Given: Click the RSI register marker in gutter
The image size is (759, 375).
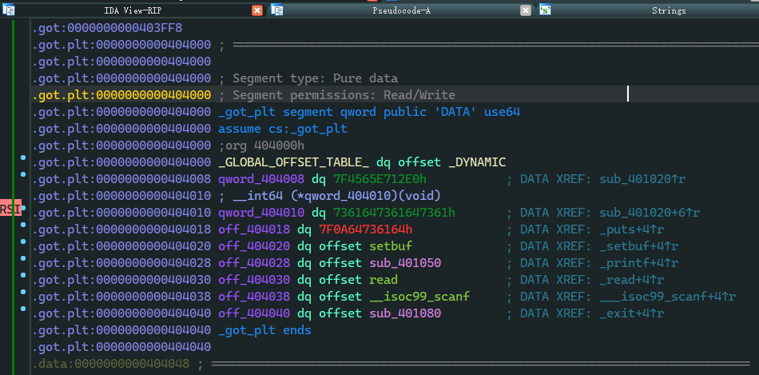Looking at the screenshot, I should [x=10, y=209].
